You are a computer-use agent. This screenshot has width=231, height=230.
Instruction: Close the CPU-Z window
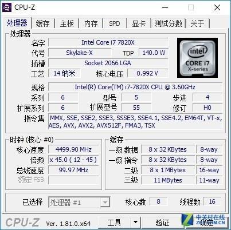pyautogui.click(x=217, y=7)
